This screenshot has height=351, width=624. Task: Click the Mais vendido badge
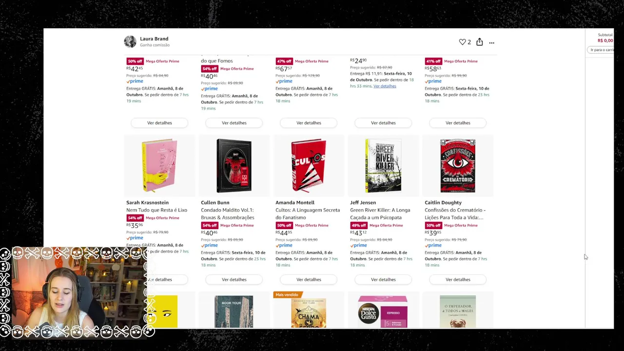(287, 294)
